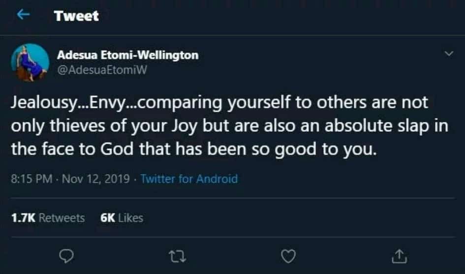Click the 1.7K retweet count number
The image size is (465, 274).
pos(23,217)
